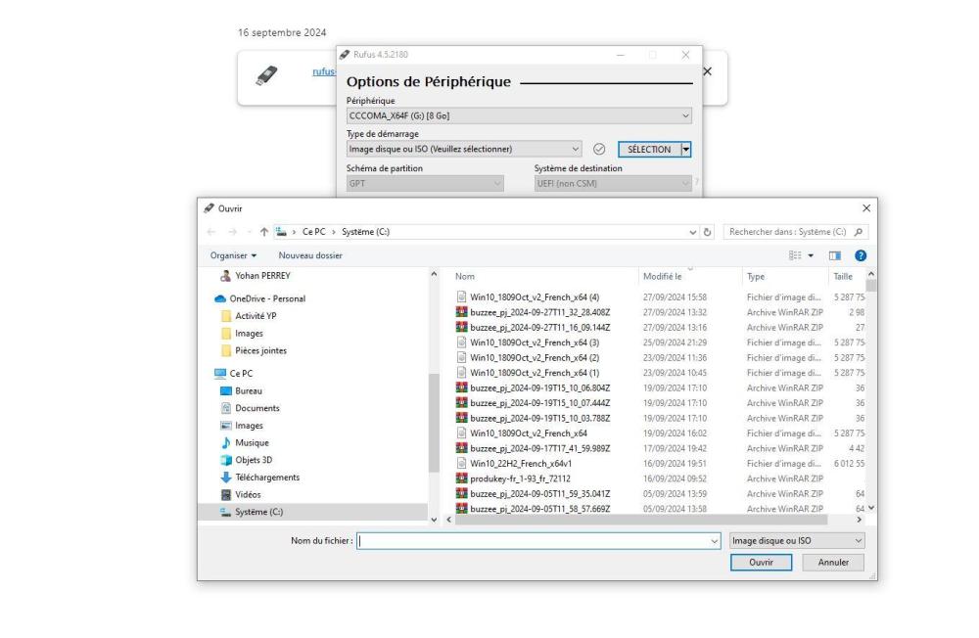Image resolution: width=979 pixels, height=638 pixels.
Task: Go back with the left arrow in Ouvrir dialog
Action: point(211,232)
